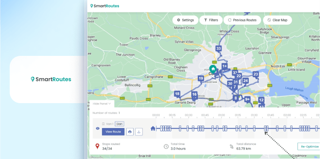
Task: Click the SmartRoutes logo on the left card
Action: click(51, 79)
